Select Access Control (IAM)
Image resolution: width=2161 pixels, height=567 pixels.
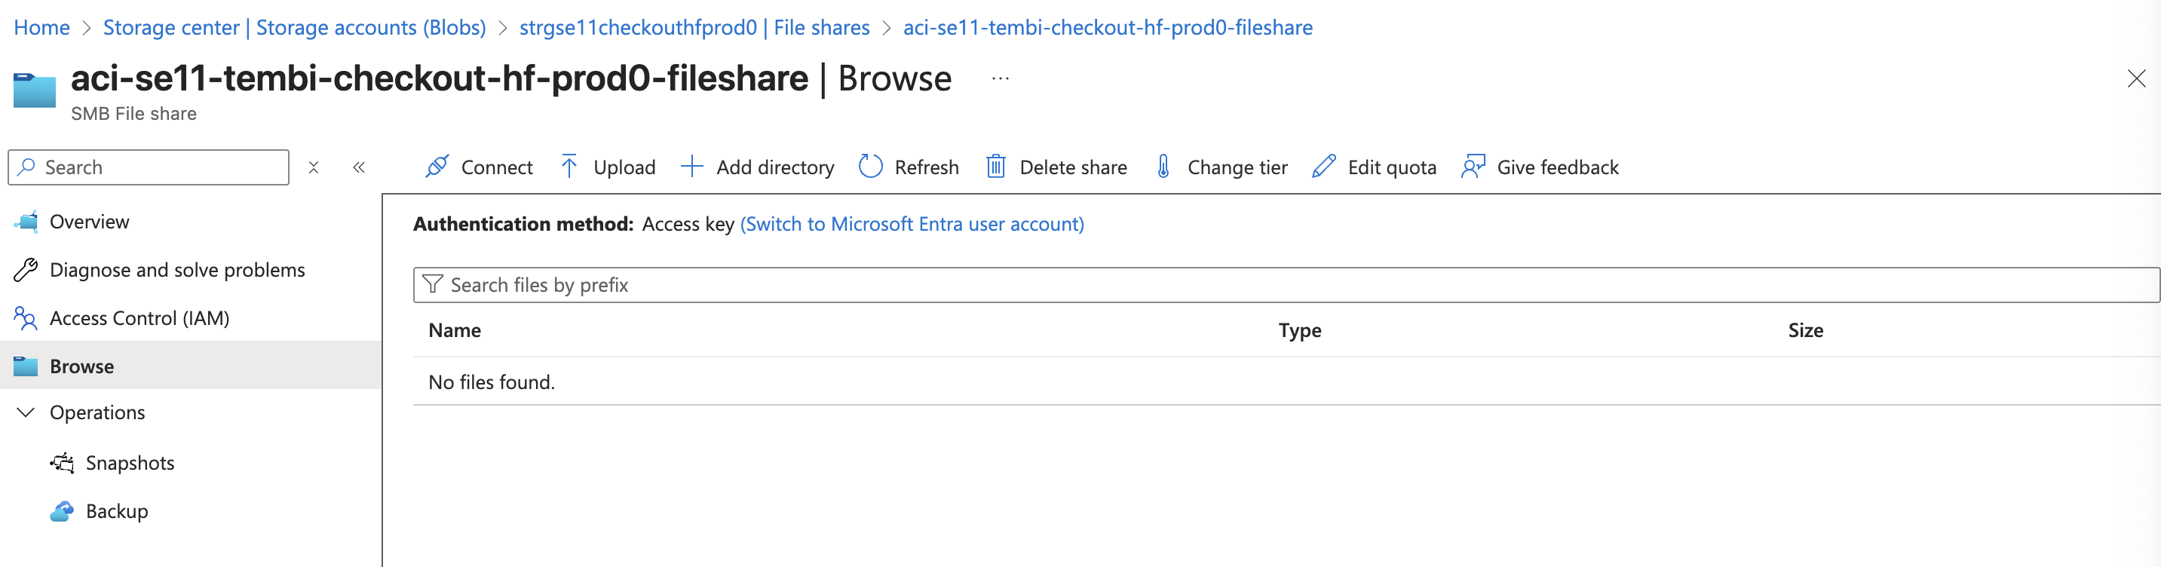pos(139,318)
